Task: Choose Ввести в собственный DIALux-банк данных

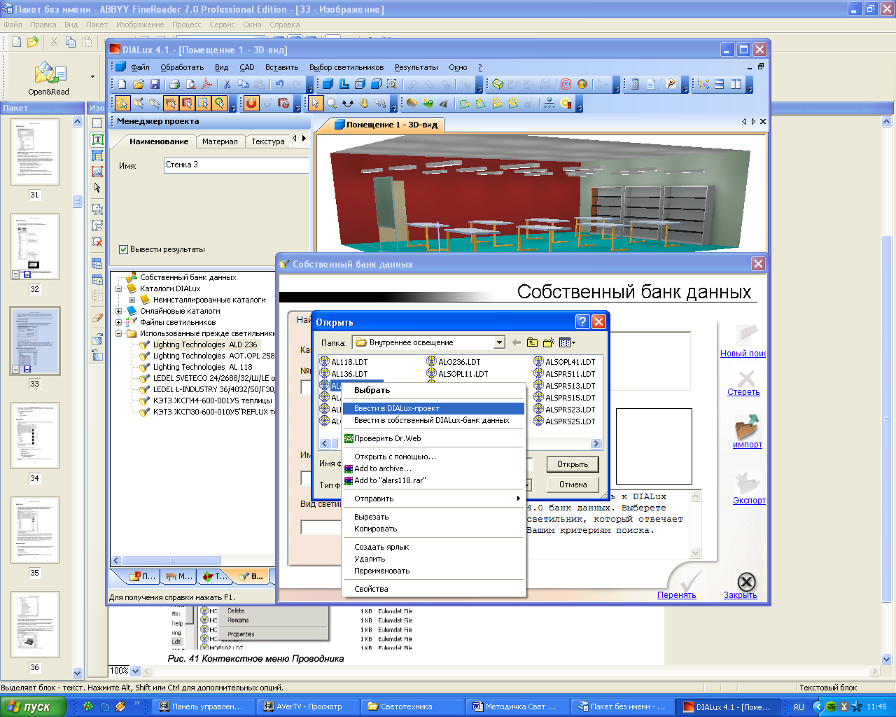Action: click(433, 420)
